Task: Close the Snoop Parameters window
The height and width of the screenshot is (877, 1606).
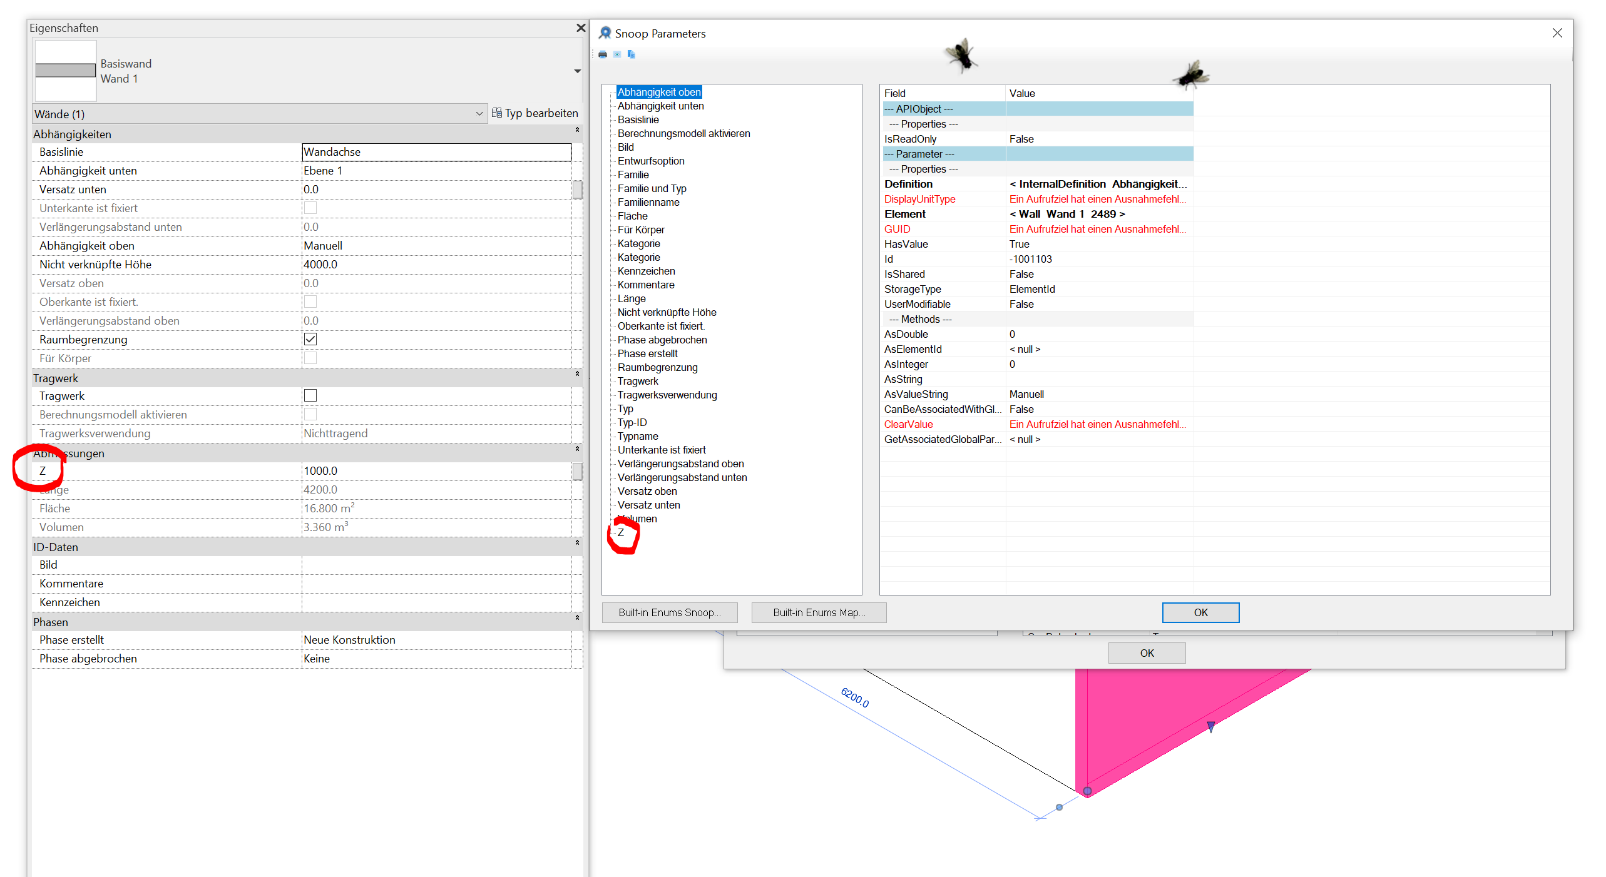Action: tap(1558, 33)
